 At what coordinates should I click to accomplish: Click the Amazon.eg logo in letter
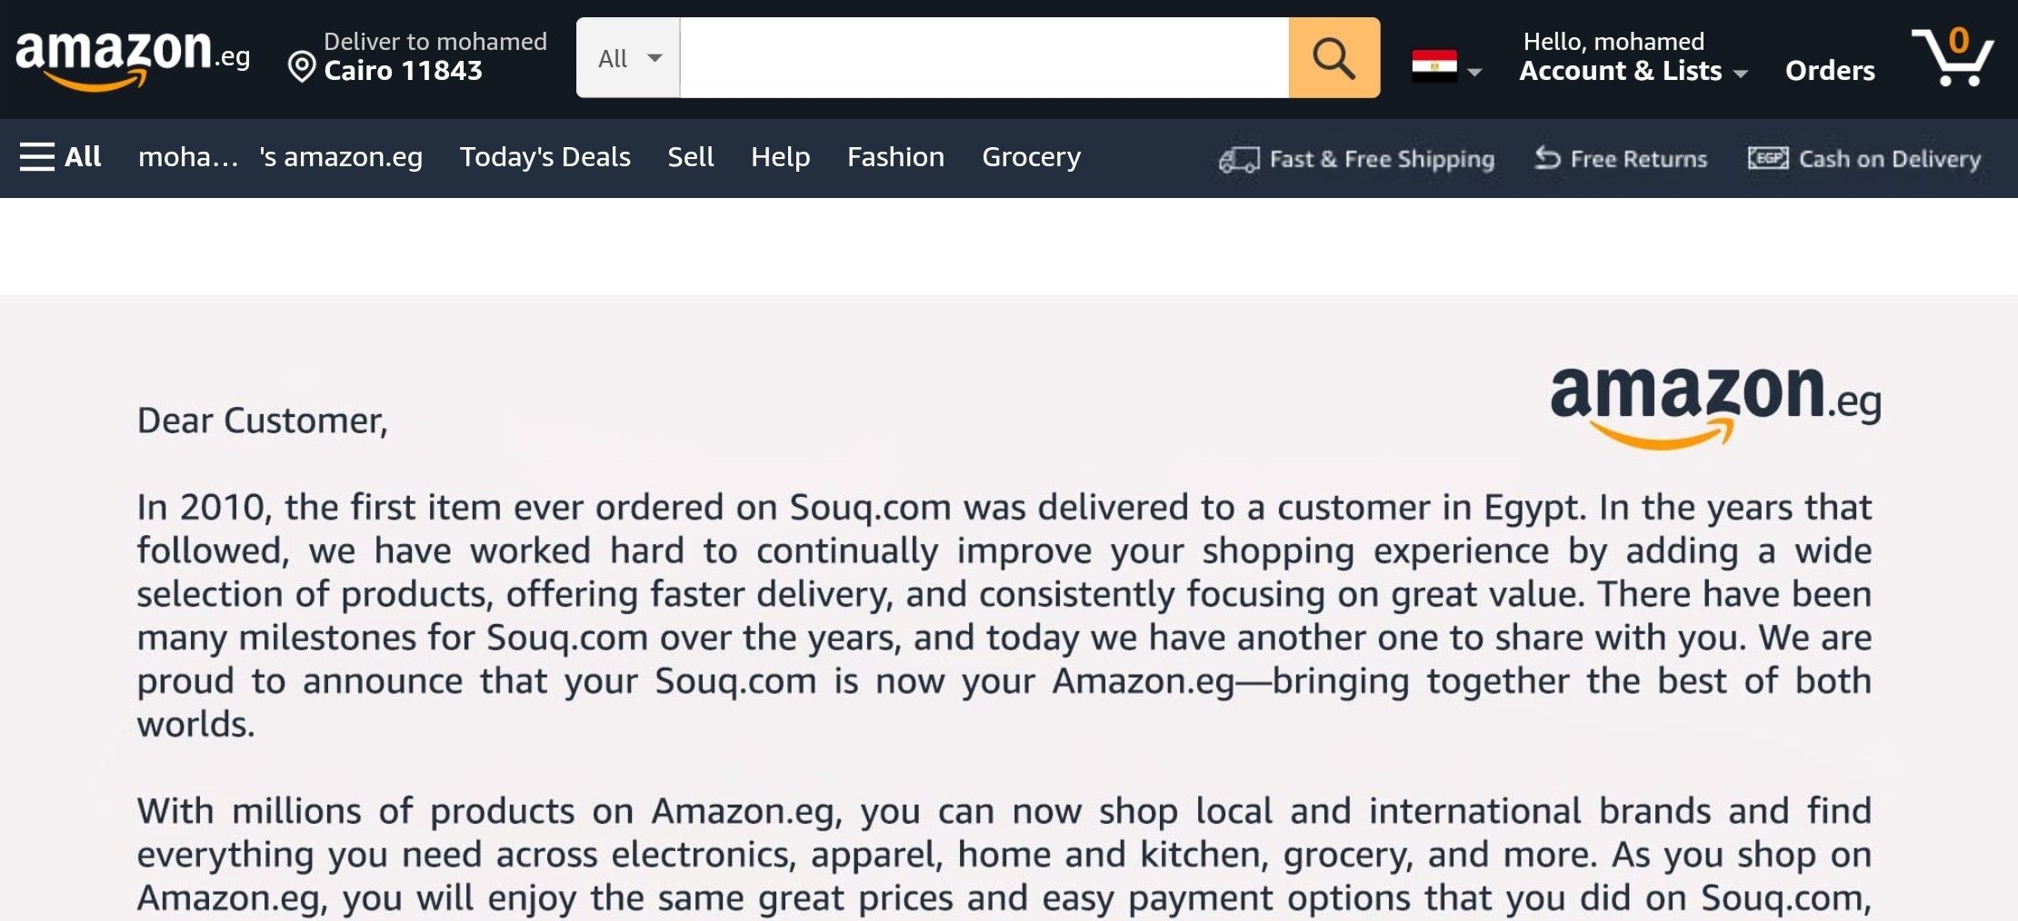pos(1714,405)
